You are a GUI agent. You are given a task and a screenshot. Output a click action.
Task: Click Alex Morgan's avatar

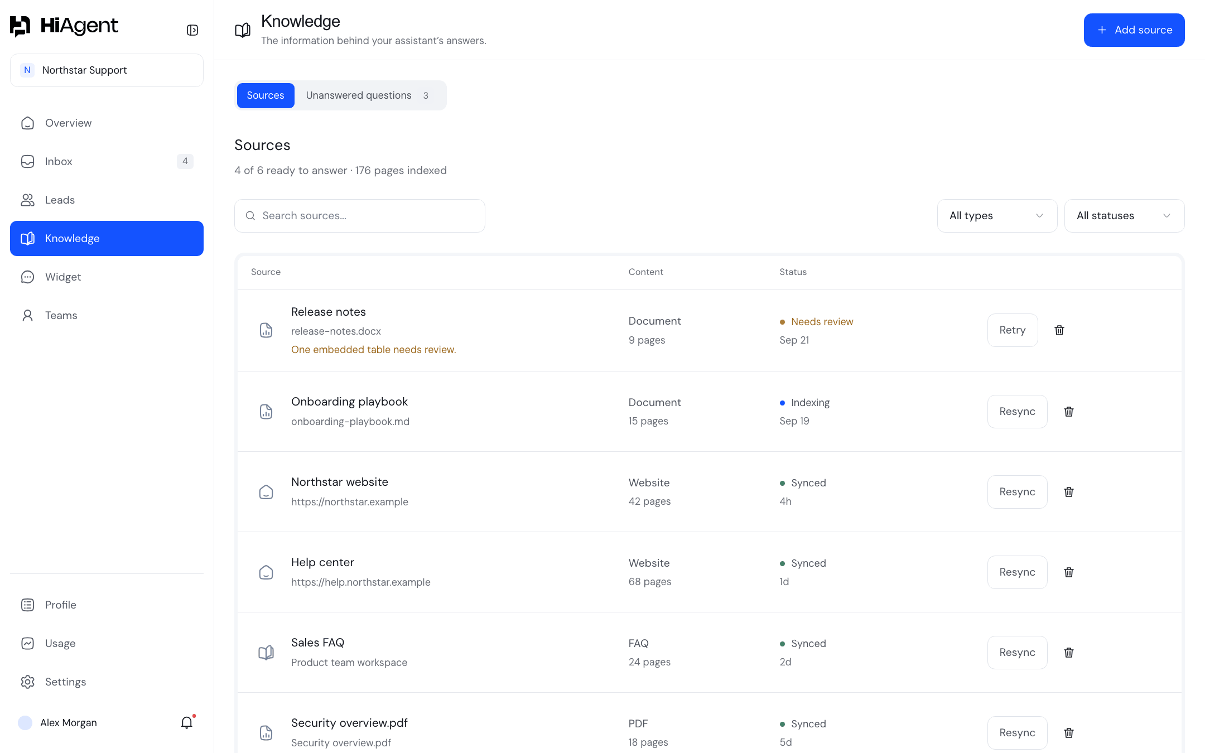25,723
